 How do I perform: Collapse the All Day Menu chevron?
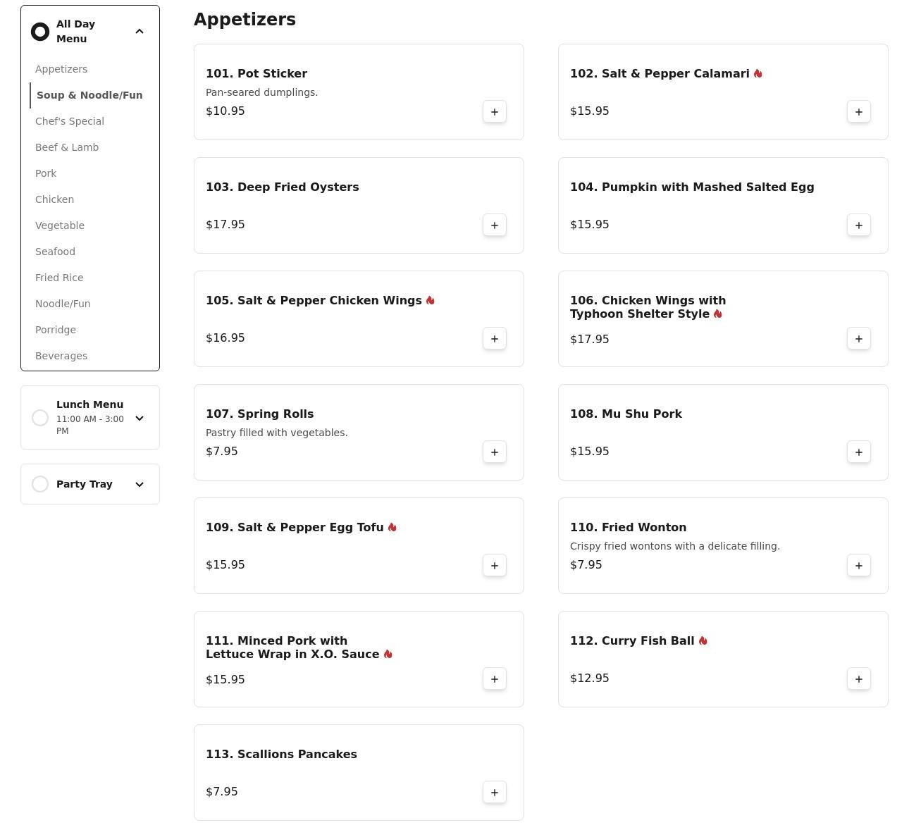(x=140, y=32)
